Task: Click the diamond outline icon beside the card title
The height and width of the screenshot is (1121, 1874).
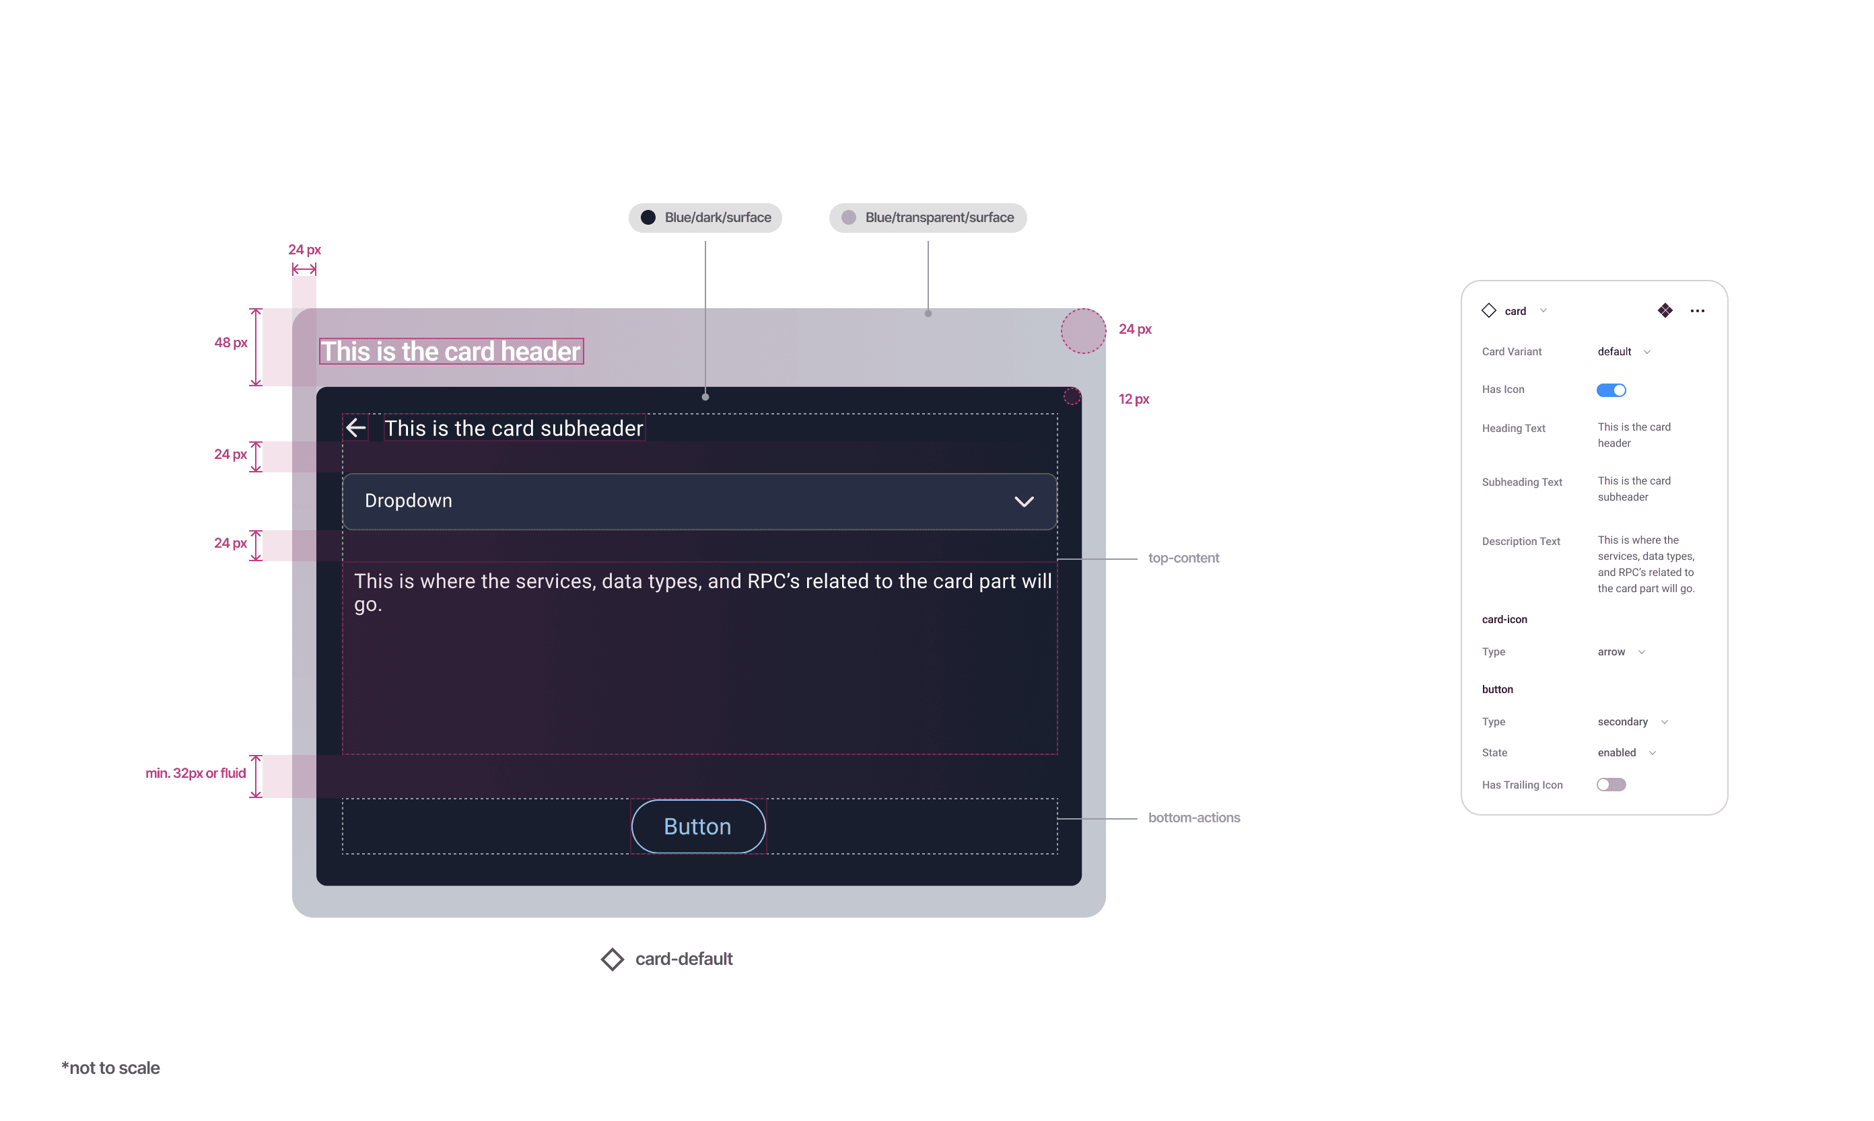Action: 1488,310
